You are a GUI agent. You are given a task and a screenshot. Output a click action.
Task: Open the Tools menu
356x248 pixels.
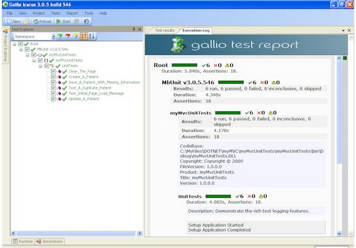(89, 13)
